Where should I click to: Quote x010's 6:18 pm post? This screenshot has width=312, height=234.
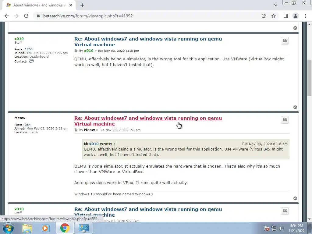pos(285,41)
